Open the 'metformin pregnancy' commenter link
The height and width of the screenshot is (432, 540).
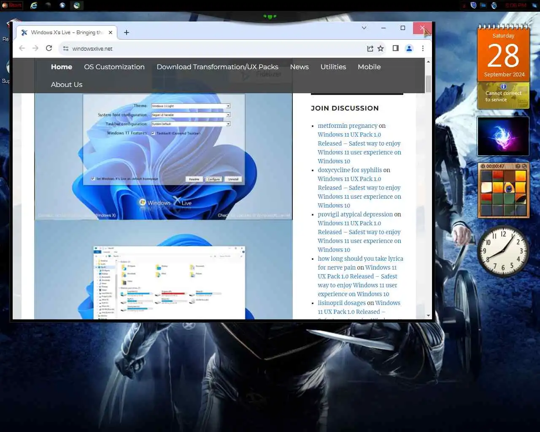[348, 126]
